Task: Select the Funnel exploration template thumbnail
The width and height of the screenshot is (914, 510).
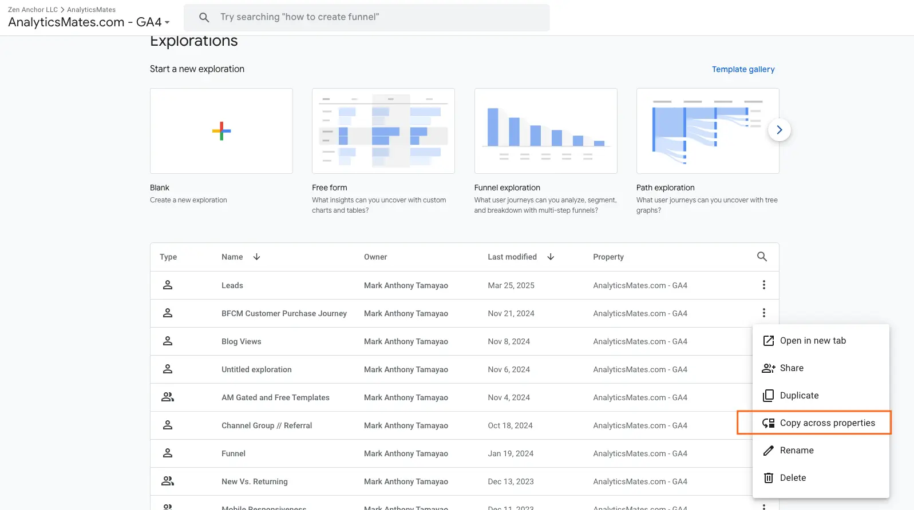Action: pyautogui.click(x=545, y=131)
